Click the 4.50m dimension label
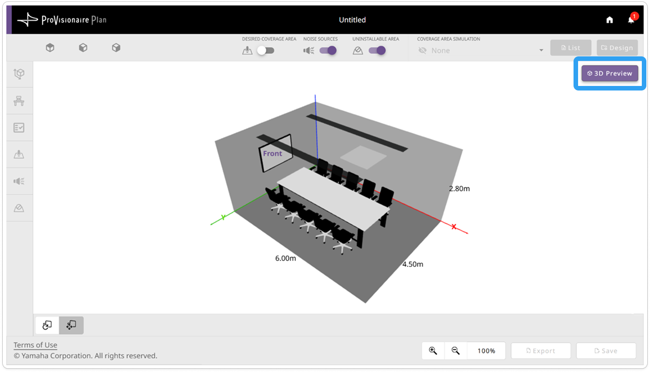The width and height of the screenshot is (650, 372). coord(412,264)
